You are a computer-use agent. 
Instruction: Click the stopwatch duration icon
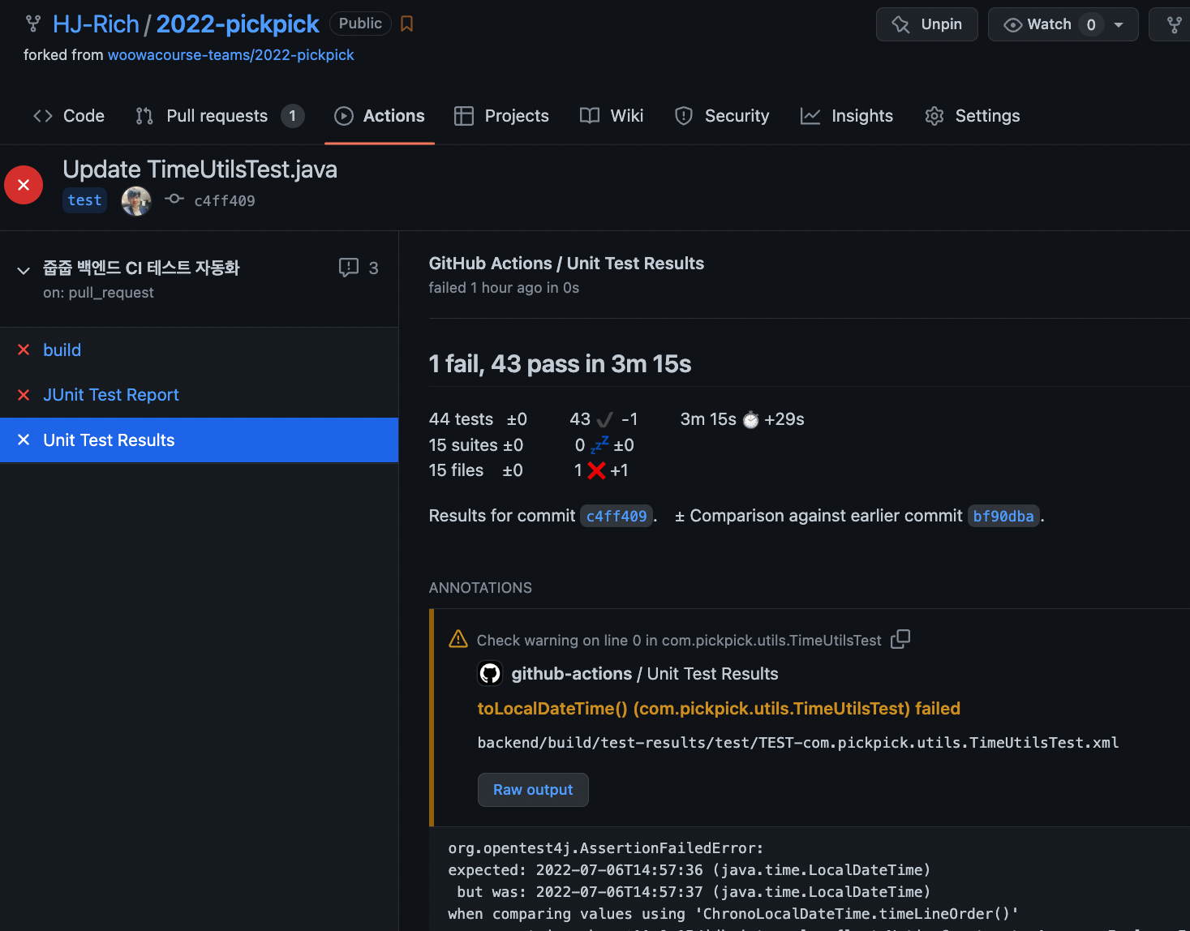751,419
